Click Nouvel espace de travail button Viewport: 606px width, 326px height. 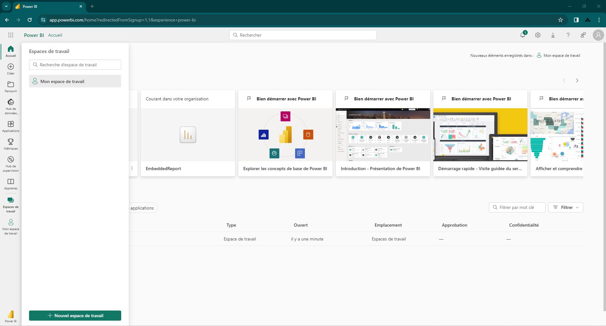[x=75, y=316]
